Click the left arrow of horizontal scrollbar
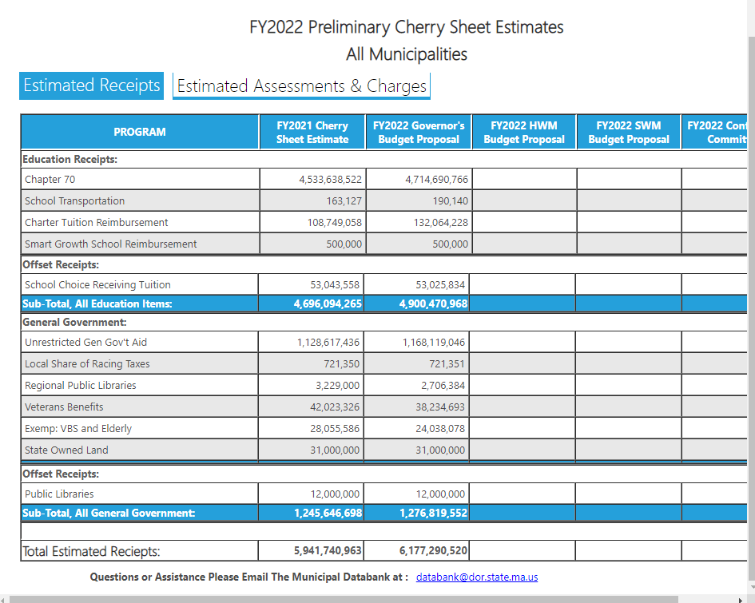Image resolution: width=755 pixels, height=603 pixels. (x=3, y=598)
